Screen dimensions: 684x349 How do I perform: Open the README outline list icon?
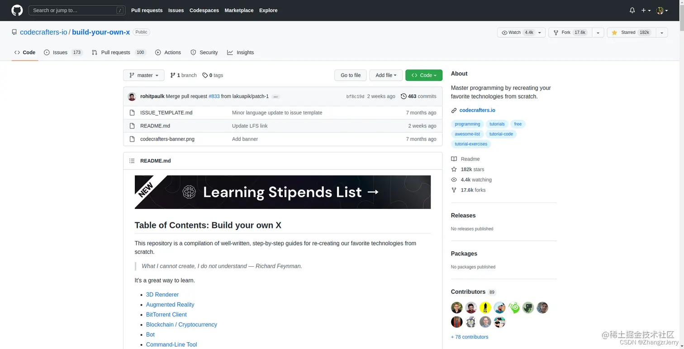tap(132, 161)
